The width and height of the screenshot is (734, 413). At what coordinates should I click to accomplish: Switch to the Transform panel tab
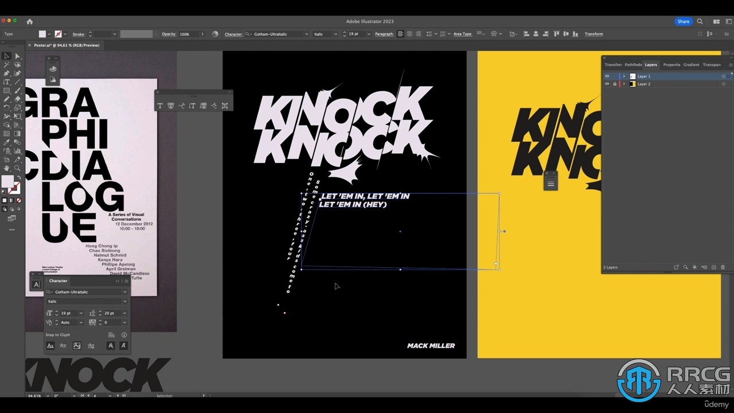(613, 65)
